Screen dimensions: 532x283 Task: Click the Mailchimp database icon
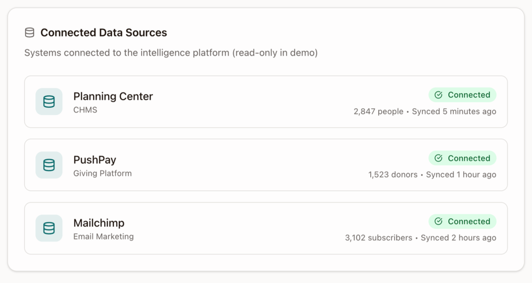tap(49, 228)
